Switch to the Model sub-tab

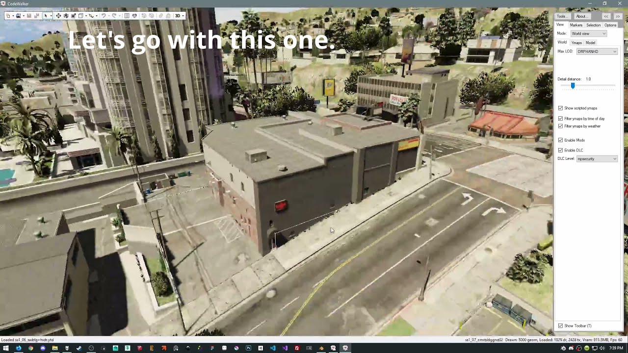590,43
